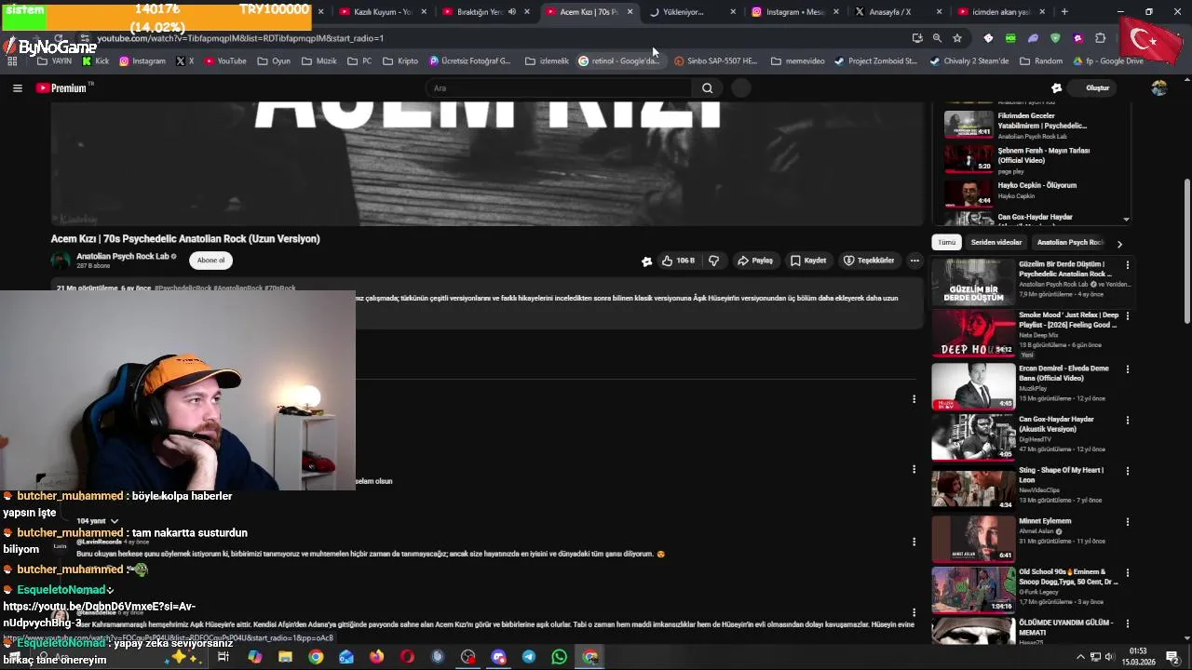Open the YouTube account avatar menu

click(x=1158, y=88)
